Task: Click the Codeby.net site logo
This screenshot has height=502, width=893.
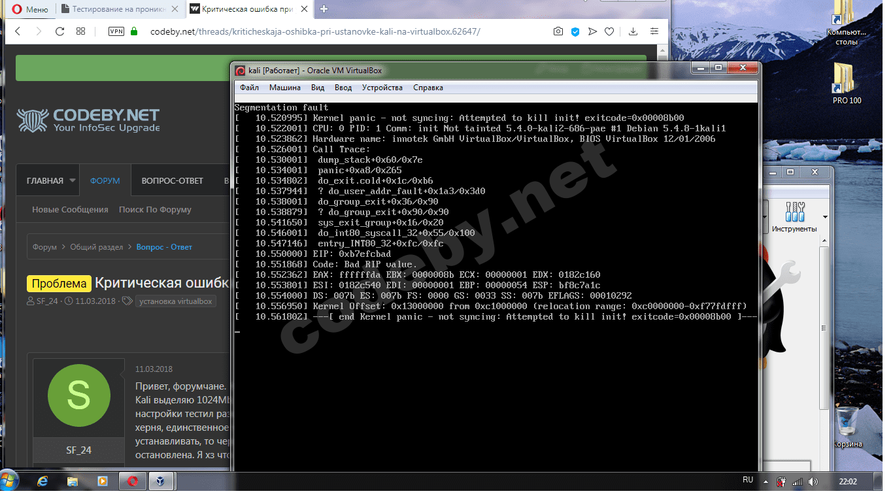Action: pos(88,120)
